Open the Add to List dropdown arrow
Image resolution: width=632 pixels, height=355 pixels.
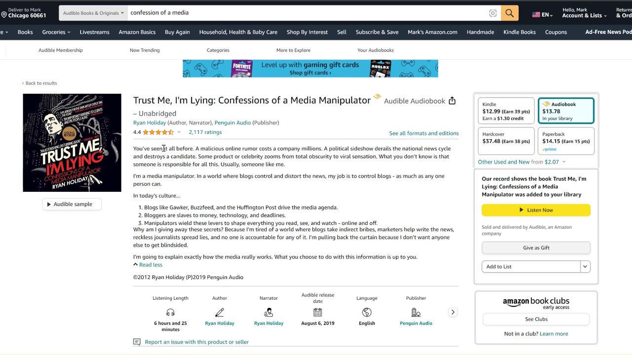pyautogui.click(x=585, y=267)
